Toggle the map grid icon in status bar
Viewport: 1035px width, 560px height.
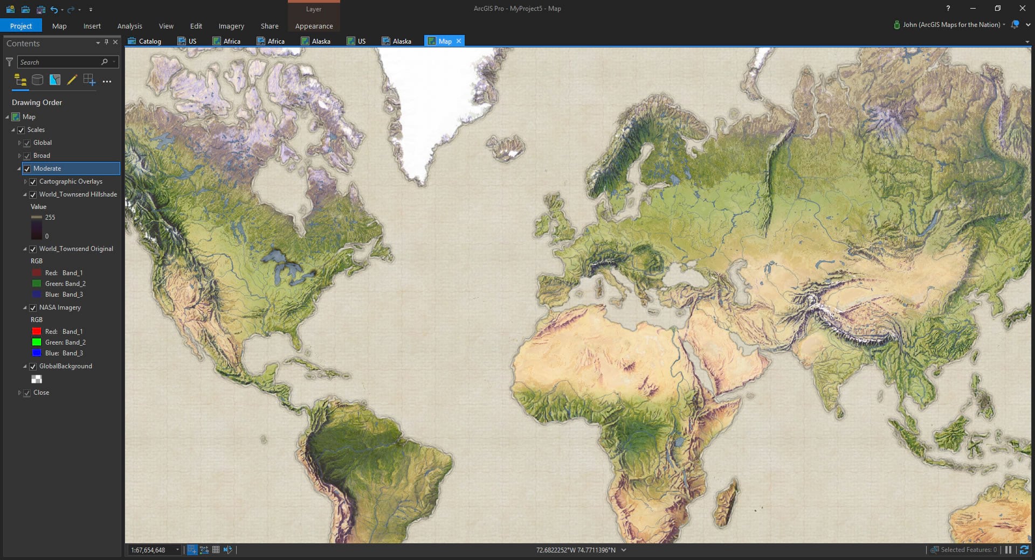(x=216, y=550)
